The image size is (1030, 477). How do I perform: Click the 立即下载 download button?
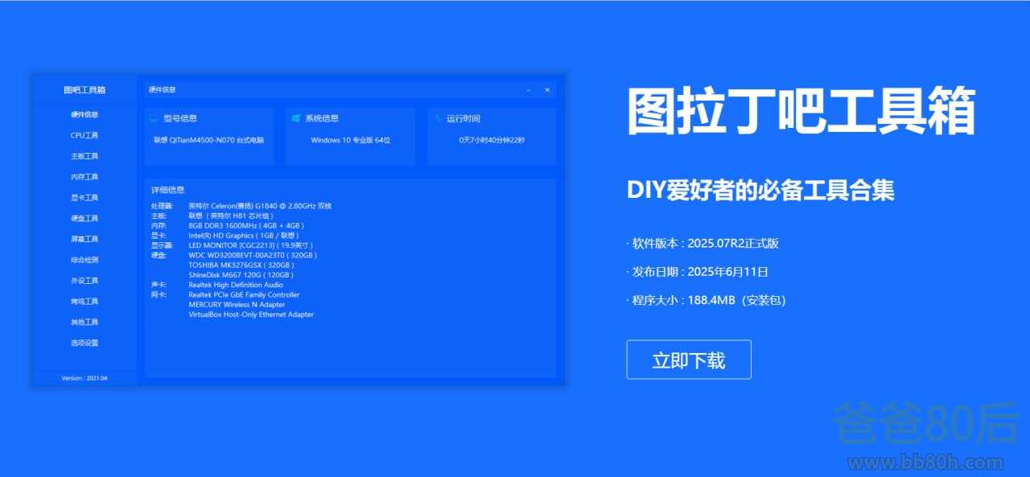click(688, 360)
